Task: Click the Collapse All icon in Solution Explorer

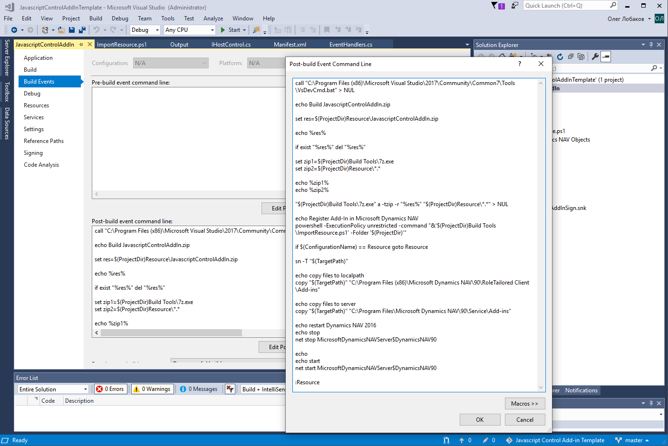Action: (x=571, y=57)
